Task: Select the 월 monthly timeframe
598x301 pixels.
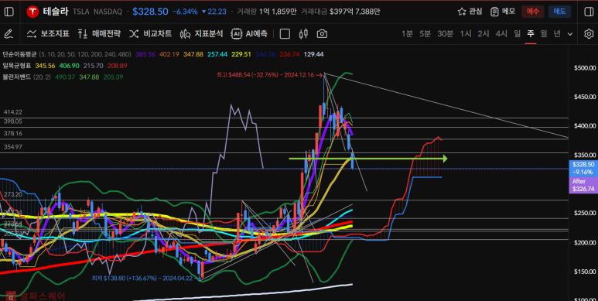Action: [544, 34]
